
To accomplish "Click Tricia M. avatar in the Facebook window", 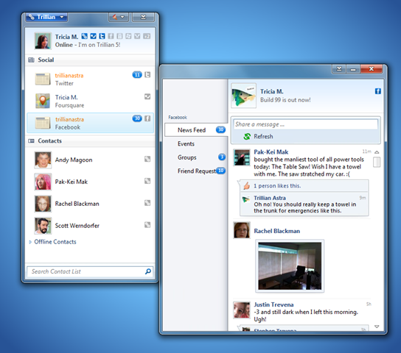I will 243,96.
